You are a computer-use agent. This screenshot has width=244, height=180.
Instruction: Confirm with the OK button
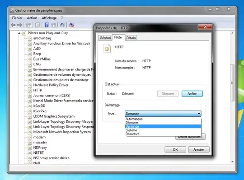click(175, 149)
